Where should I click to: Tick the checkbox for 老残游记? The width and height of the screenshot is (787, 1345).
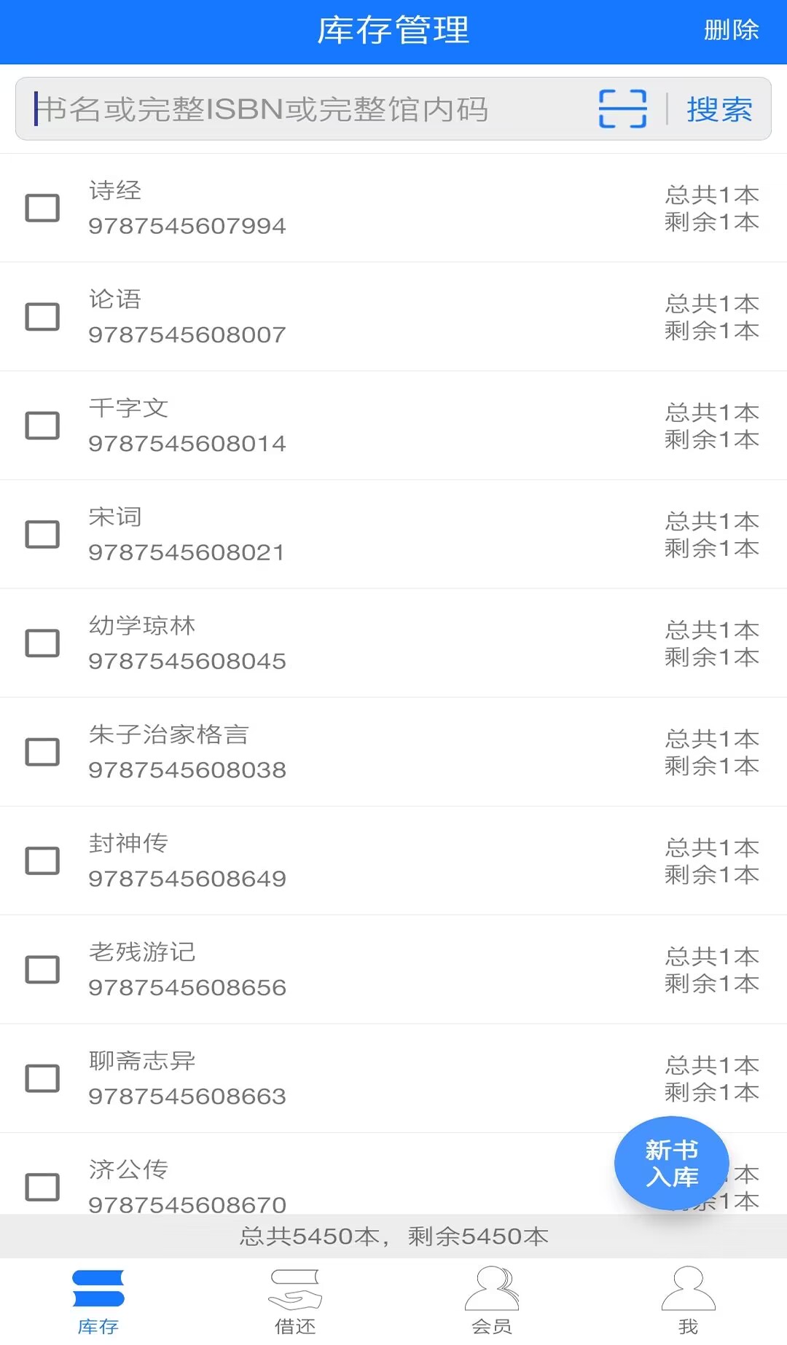42,969
